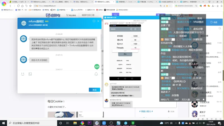This screenshot has width=224, height=126.
Task: Open File Explorer from the taskbar
Action: point(75,123)
